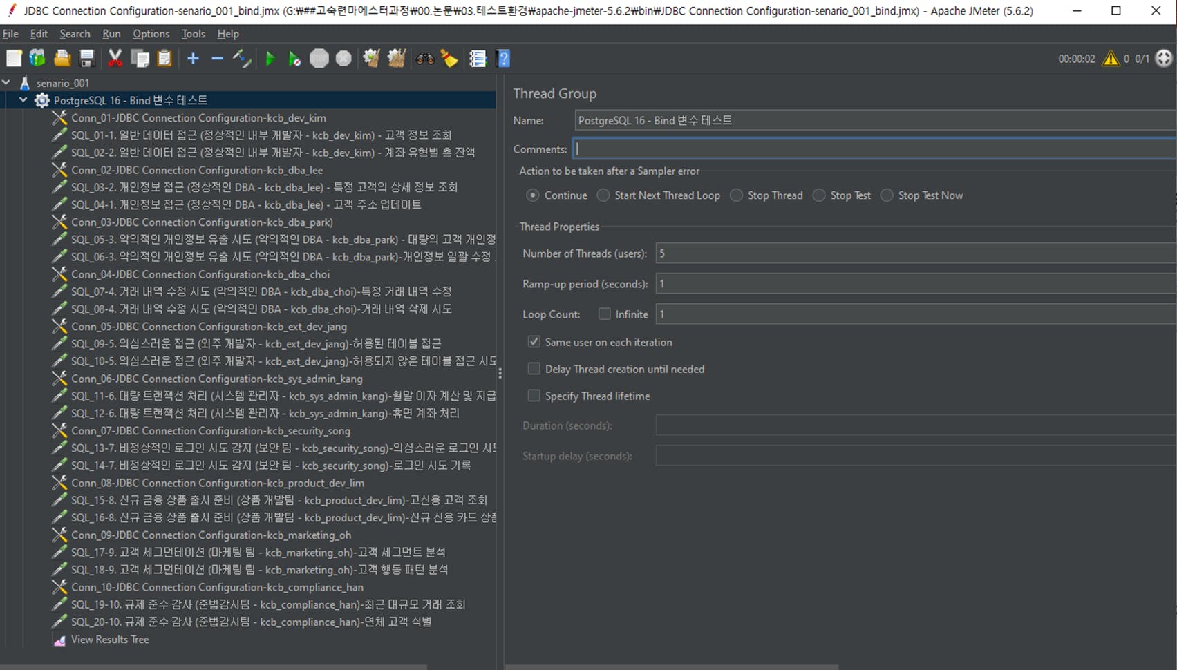
Task: Clear results with the single broom icon
Action: (372, 59)
